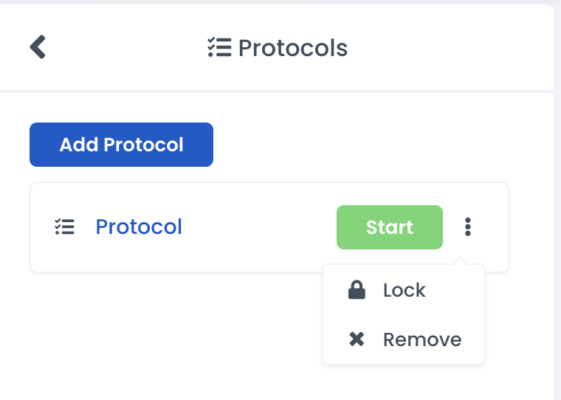This screenshot has height=400, width=561.
Task: Choose Lock from the options menu
Action: point(403,290)
